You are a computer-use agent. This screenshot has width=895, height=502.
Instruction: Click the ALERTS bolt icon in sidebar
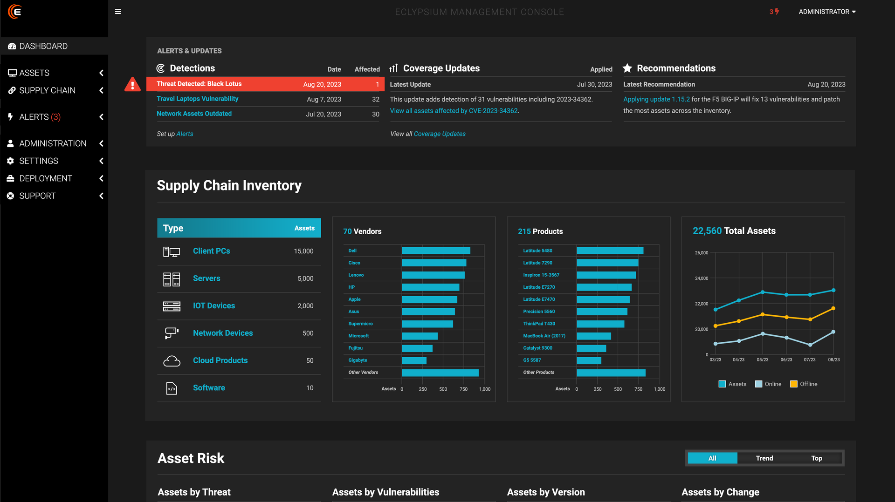[x=10, y=117]
